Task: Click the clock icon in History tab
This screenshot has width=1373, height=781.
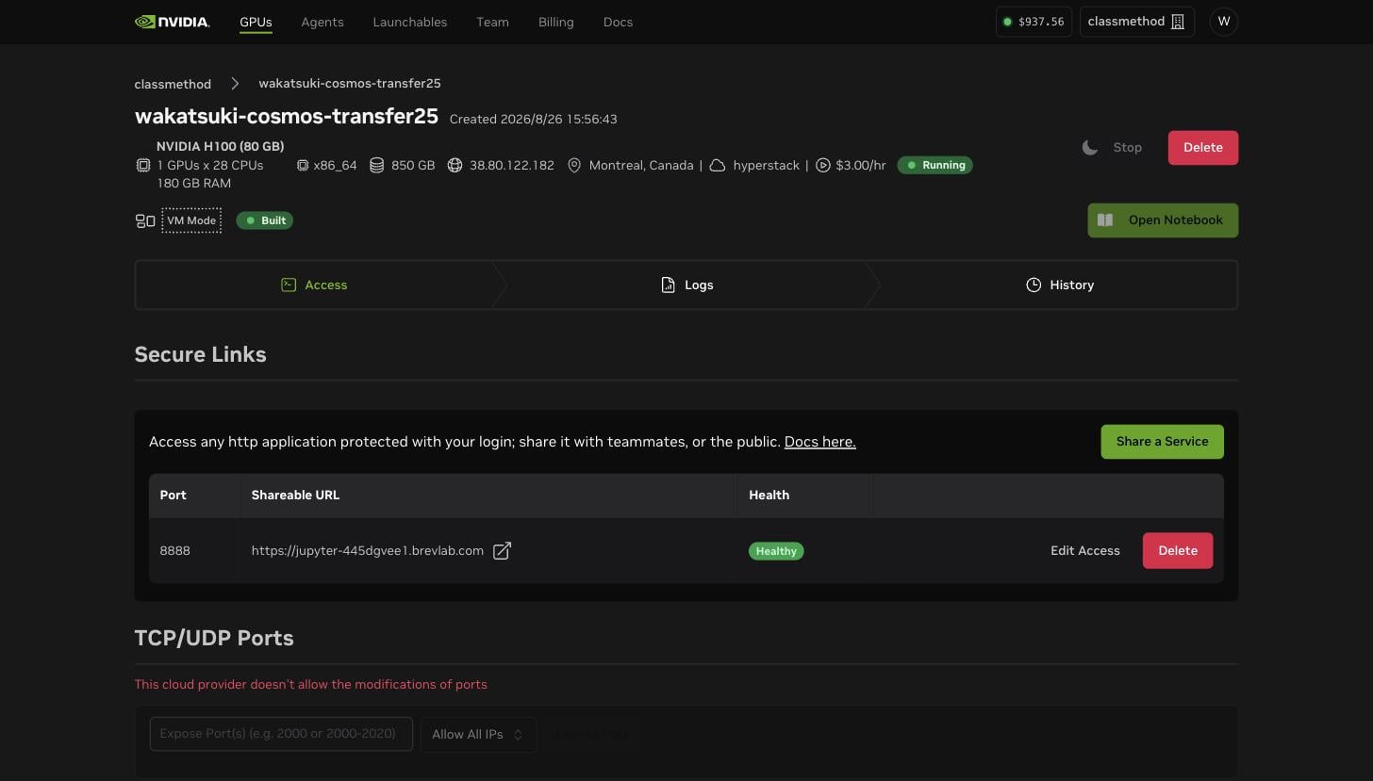Action: (x=1034, y=285)
